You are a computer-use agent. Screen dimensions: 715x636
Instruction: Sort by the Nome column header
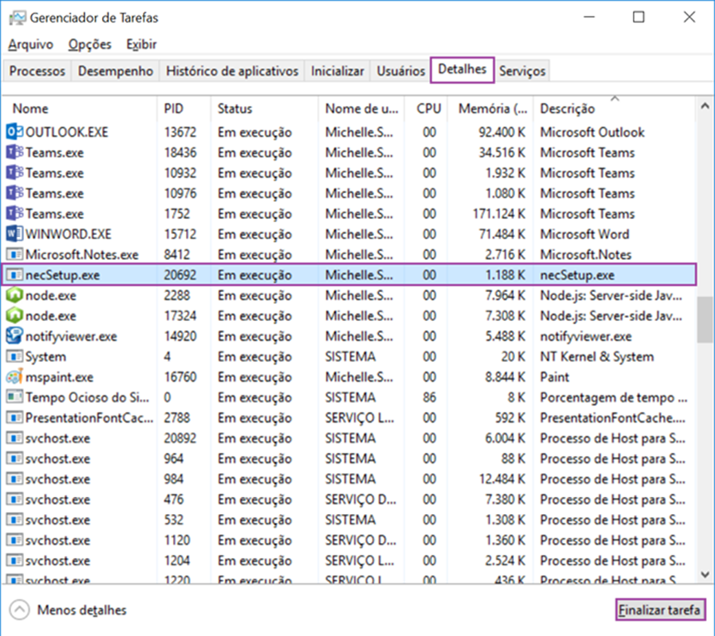coord(80,109)
